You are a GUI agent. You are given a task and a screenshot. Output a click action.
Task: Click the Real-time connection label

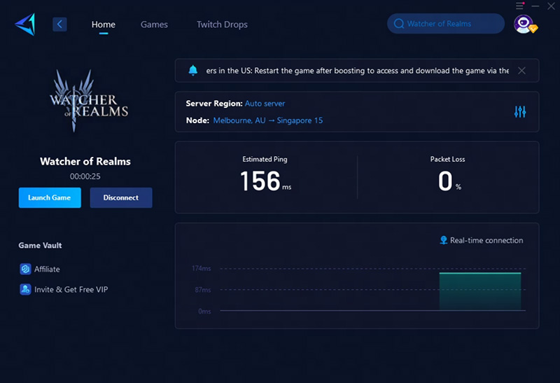coord(486,240)
